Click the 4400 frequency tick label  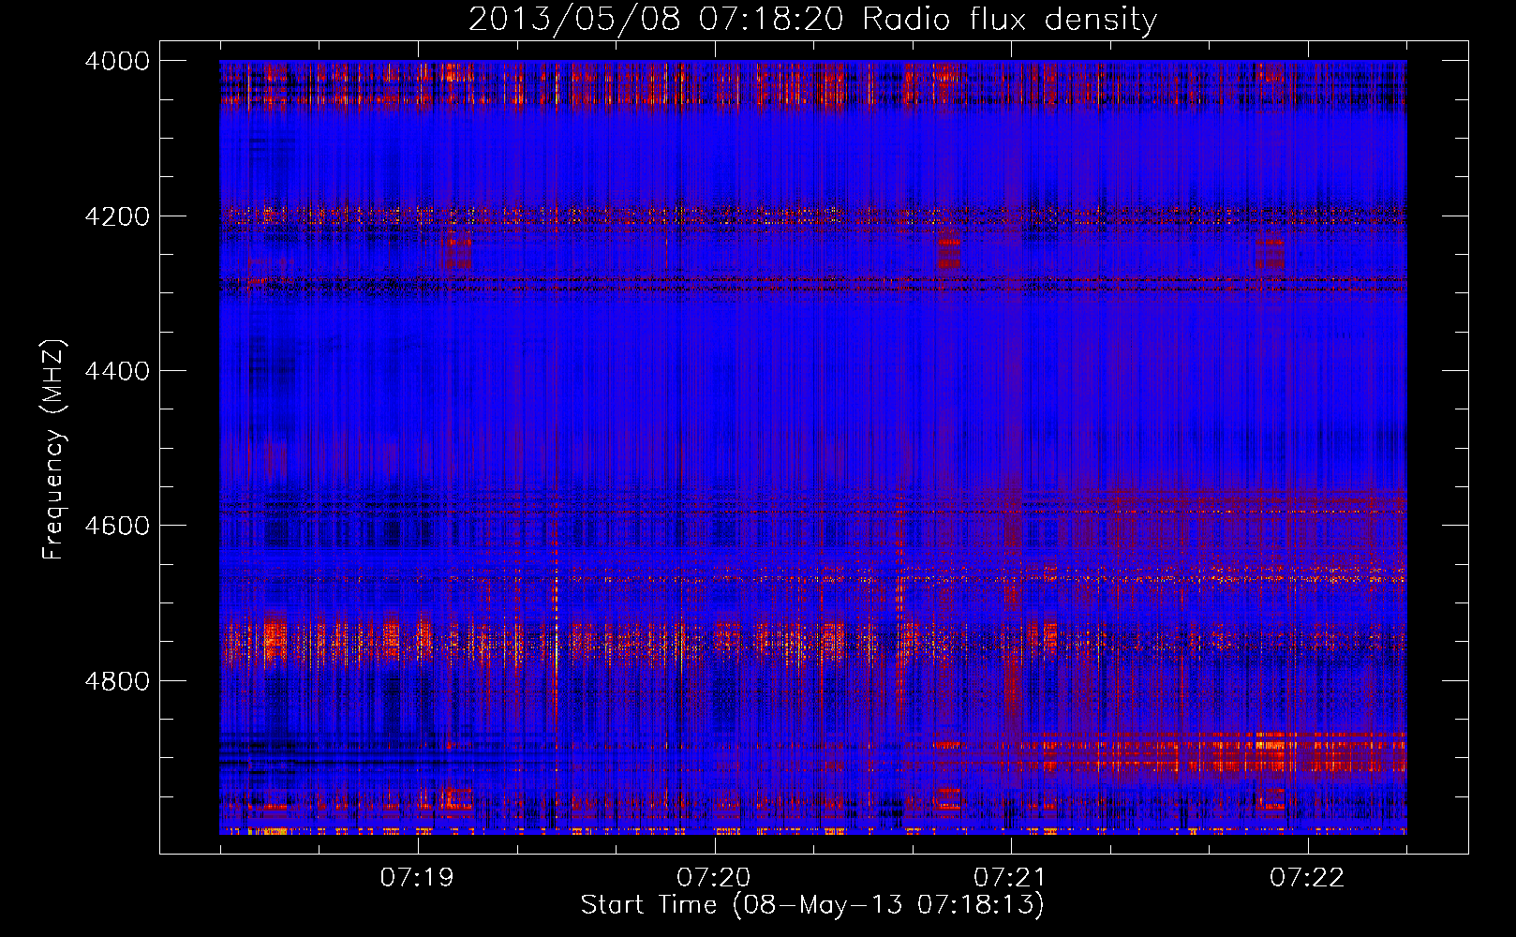[117, 371]
